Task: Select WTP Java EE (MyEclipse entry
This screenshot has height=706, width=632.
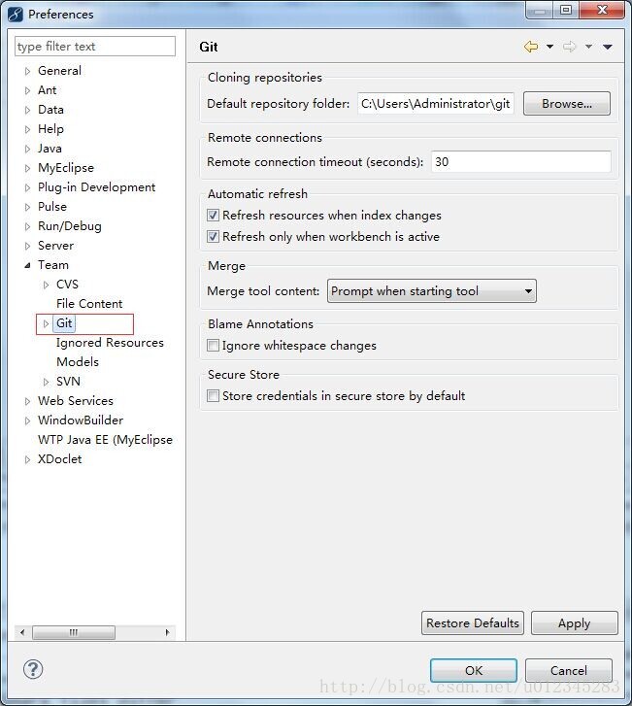Action: pos(105,440)
